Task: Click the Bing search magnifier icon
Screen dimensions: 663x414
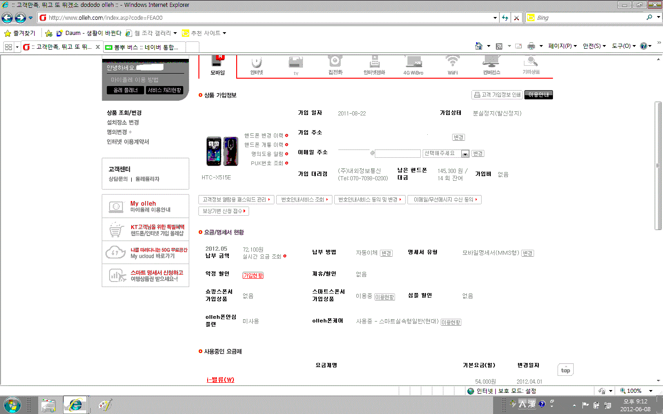Action: (x=649, y=17)
